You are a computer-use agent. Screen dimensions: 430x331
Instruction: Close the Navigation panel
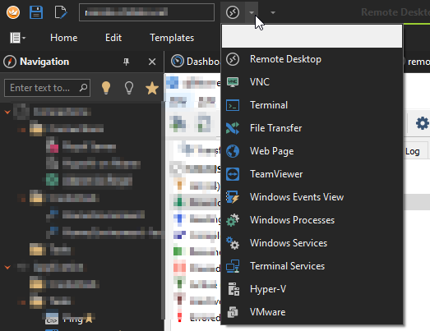152,62
